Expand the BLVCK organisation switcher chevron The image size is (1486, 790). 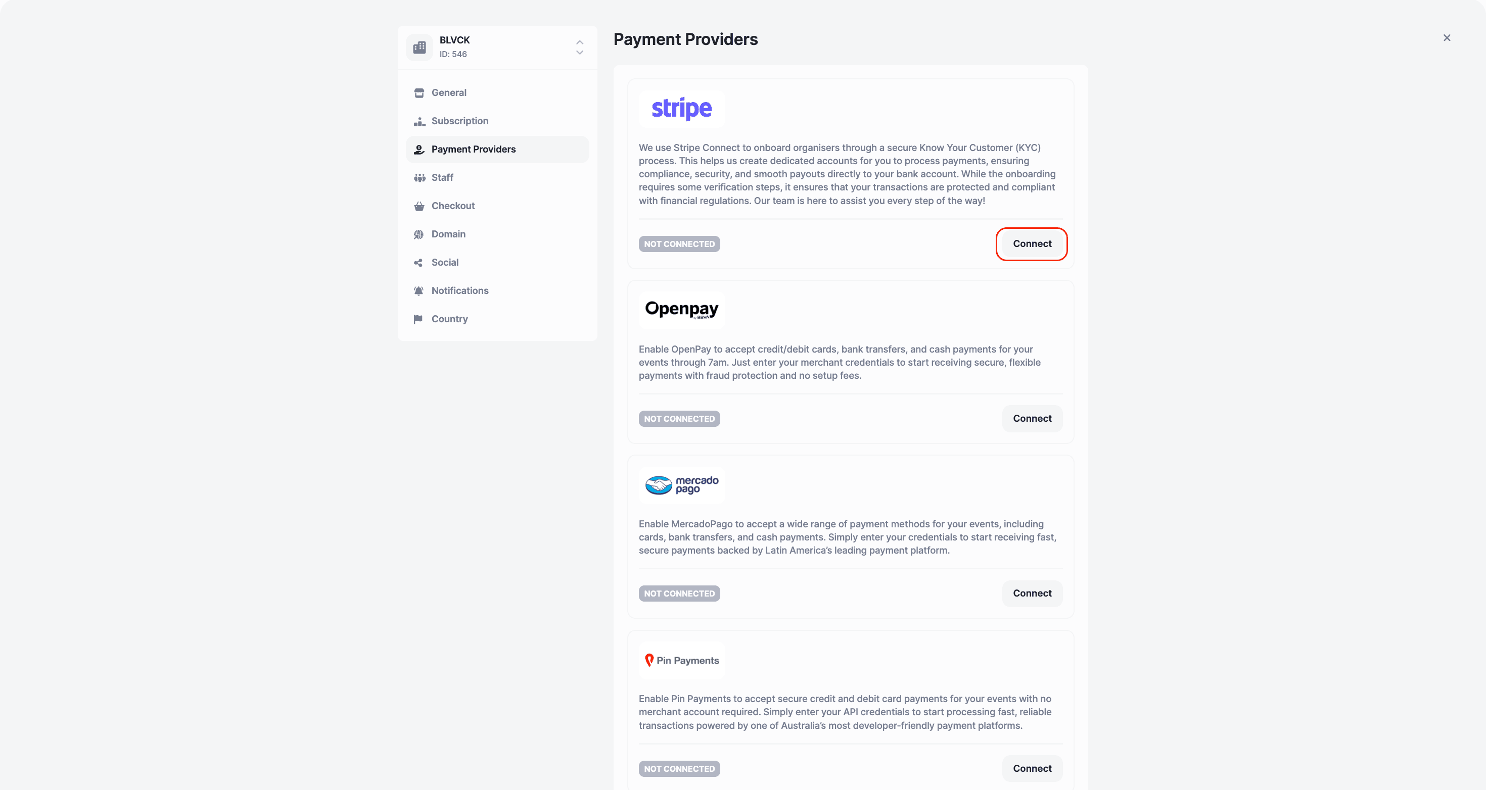[579, 47]
